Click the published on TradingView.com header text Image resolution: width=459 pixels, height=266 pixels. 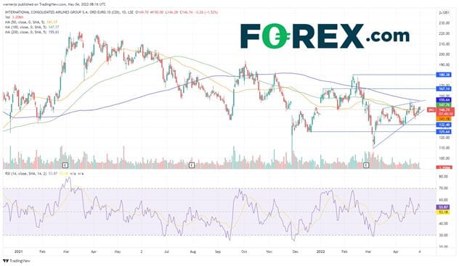tap(54, 4)
